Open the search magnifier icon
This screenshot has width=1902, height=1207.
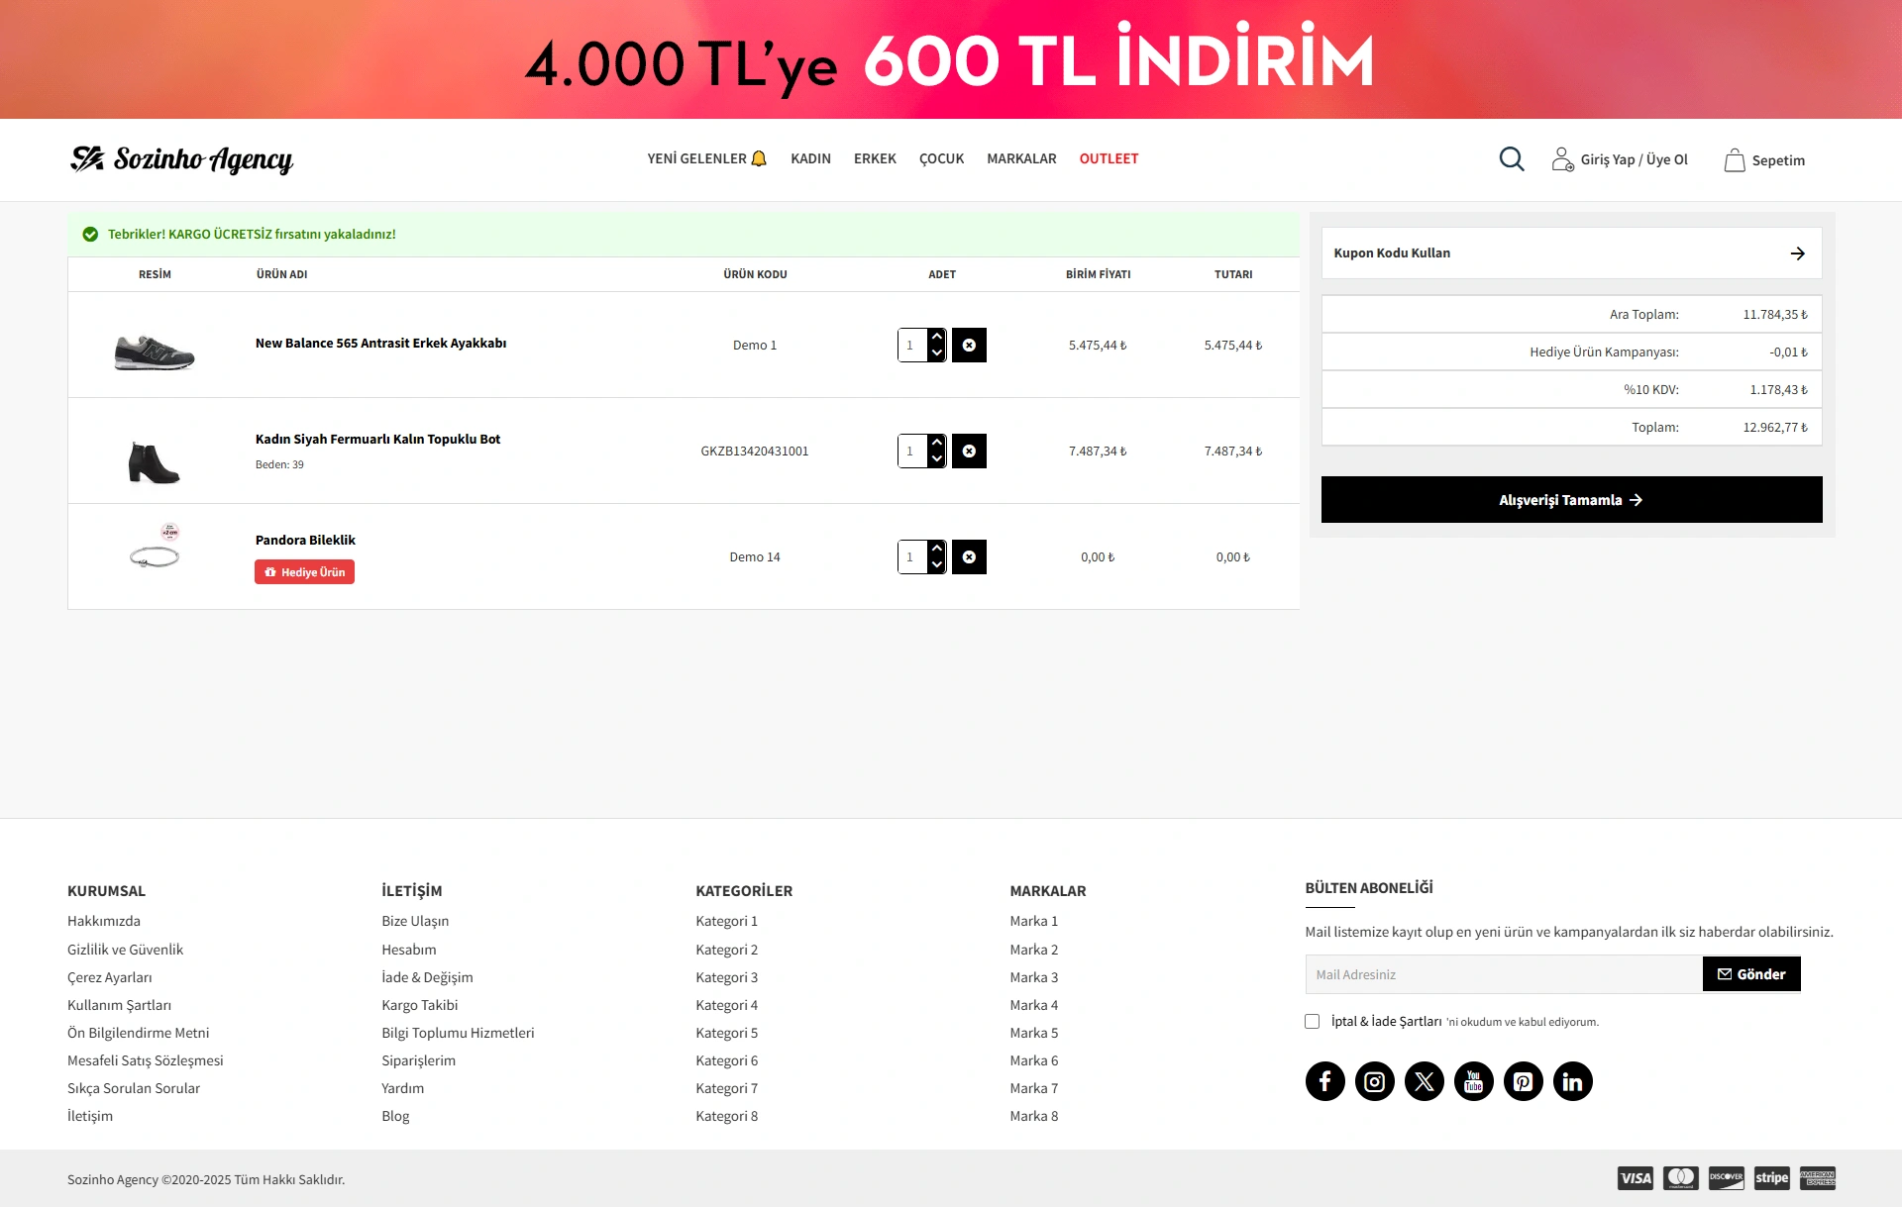pos(1511,158)
